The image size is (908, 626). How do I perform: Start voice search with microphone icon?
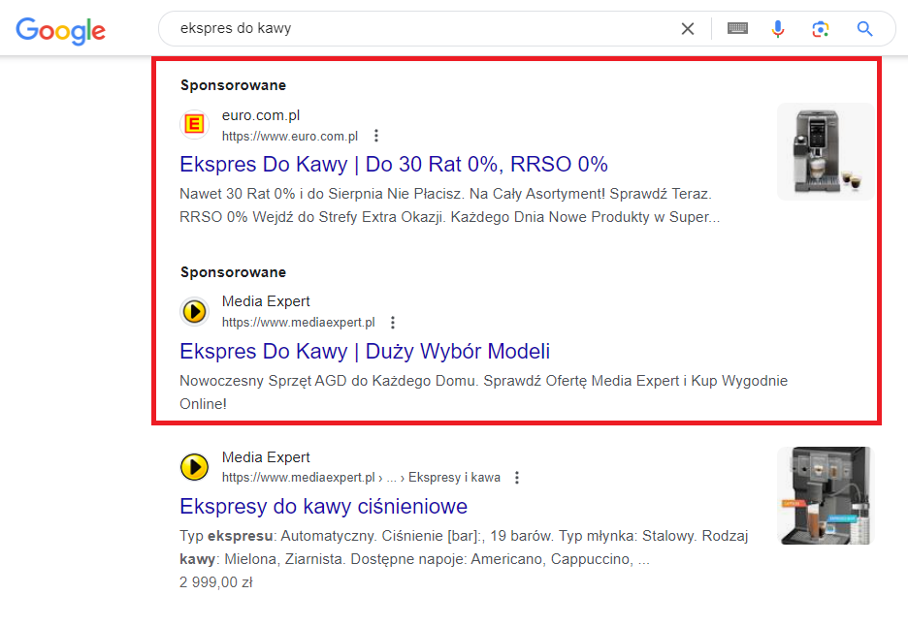click(778, 28)
